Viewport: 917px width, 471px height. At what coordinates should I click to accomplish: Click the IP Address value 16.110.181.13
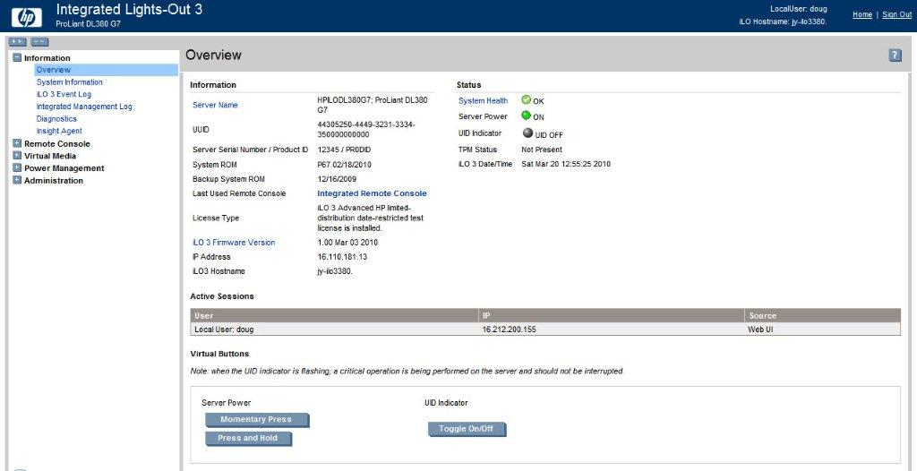(342, 257)
